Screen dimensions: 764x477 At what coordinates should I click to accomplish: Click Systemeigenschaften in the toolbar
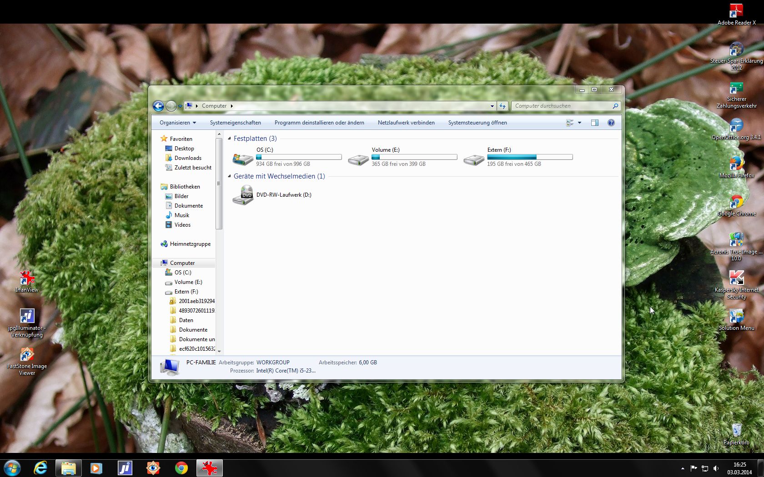[x=235, y=123]
